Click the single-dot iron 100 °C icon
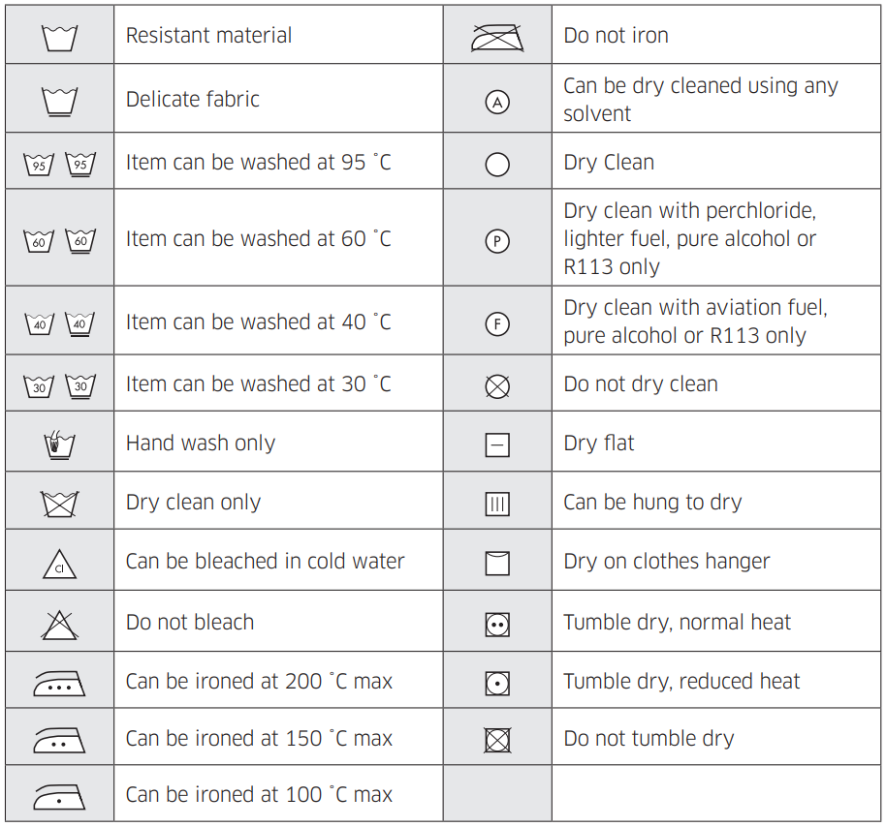The height and width of the screenshot is (827, 886). pyautogui.click(x=59, y=798)
